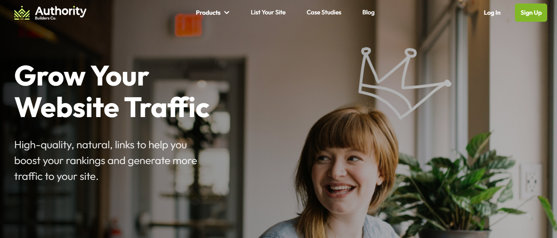Click the green Sign Up button
557x238 pixels.
531,13
